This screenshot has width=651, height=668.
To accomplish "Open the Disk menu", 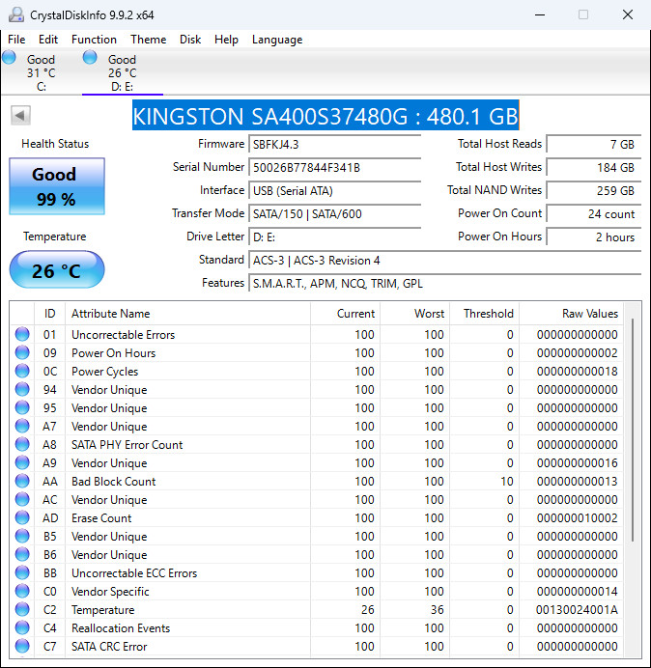I will point(190,40).
